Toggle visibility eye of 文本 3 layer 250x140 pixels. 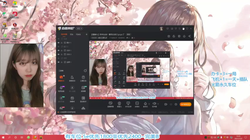pyautogui.click(x=58, y=54)
